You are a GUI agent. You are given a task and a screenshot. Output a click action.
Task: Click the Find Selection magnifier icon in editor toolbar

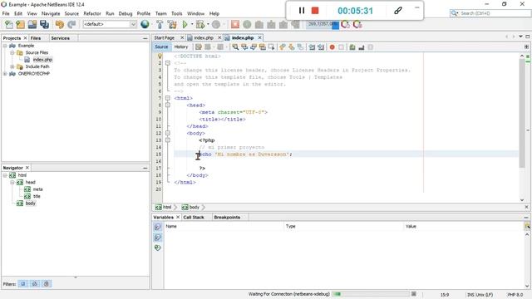(235, 47)
